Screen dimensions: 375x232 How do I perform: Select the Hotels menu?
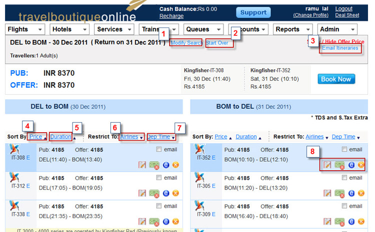(68, 29)
